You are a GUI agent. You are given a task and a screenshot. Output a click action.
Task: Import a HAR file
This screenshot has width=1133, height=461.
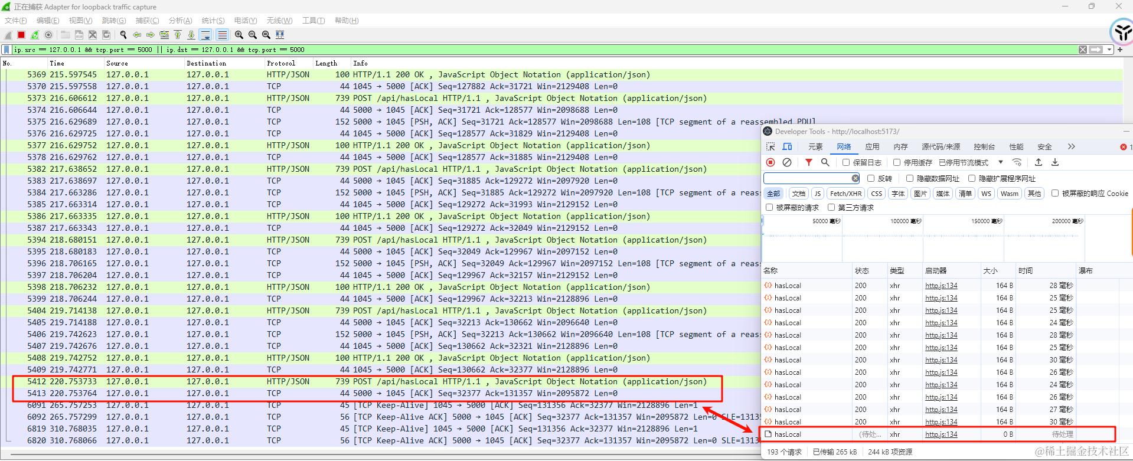1039,162
